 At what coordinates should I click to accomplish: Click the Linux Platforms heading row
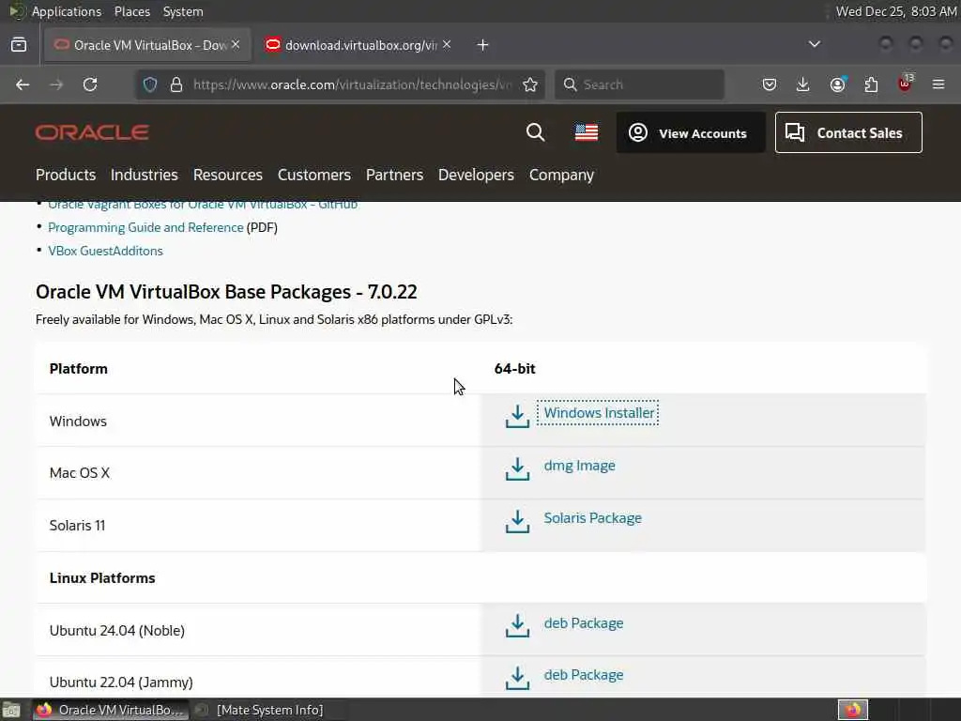click(480, 577)
